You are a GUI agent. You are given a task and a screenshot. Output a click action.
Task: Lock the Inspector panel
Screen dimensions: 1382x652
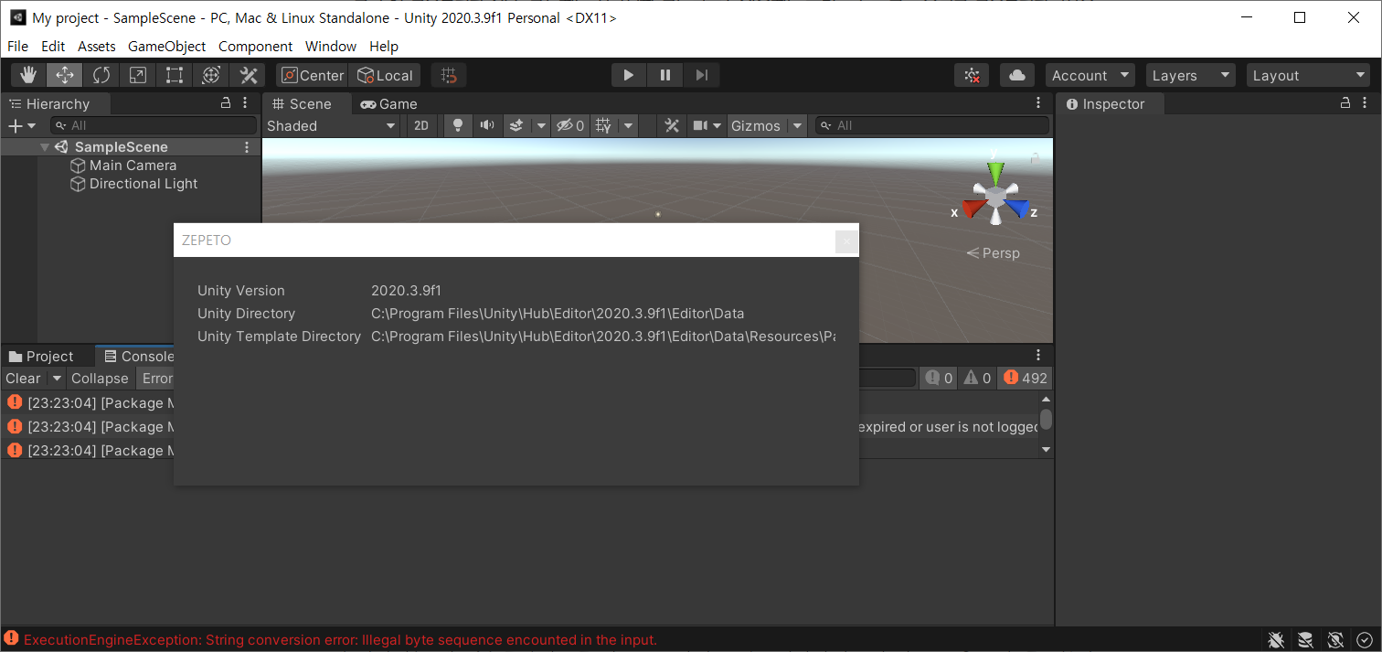tap(1345, 103)
